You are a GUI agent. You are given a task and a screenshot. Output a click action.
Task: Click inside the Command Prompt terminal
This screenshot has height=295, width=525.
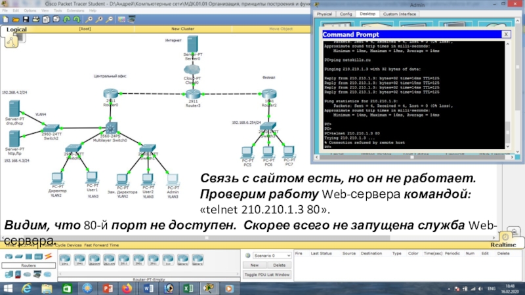tap(414, 95)
